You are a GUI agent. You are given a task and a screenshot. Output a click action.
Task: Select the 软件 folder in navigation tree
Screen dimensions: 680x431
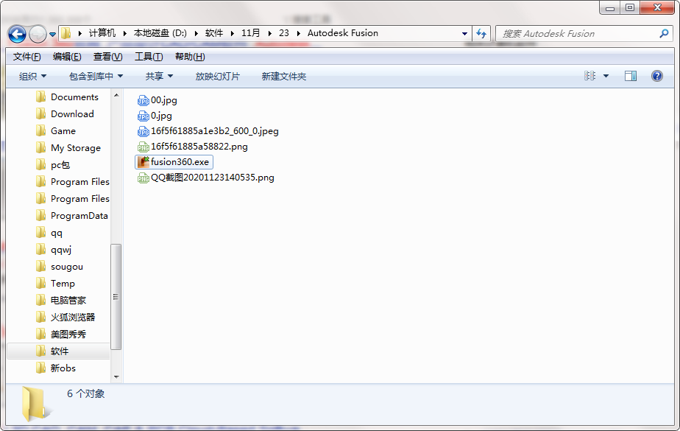pos(59,351)
